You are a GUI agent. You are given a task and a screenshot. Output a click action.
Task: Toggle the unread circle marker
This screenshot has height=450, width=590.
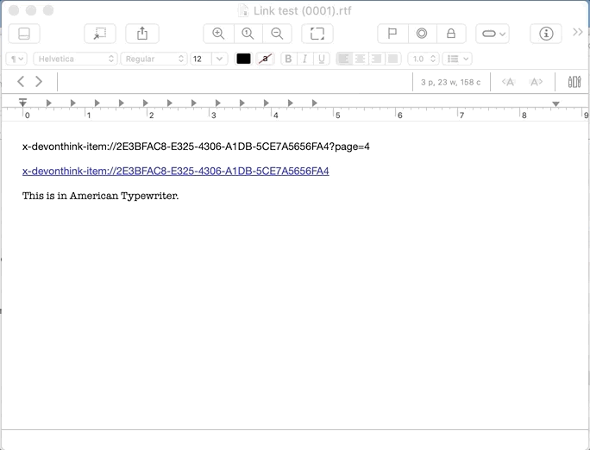[x=422, y=34]
